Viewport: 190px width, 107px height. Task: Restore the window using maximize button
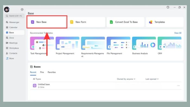point(179,7)
